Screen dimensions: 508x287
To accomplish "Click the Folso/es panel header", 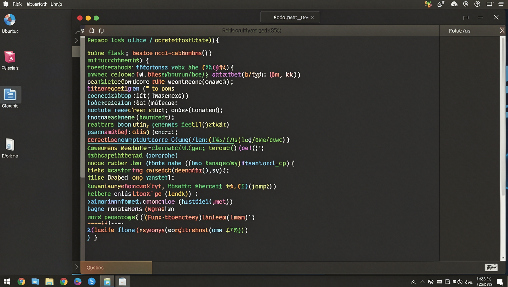I will click(459, 31).
